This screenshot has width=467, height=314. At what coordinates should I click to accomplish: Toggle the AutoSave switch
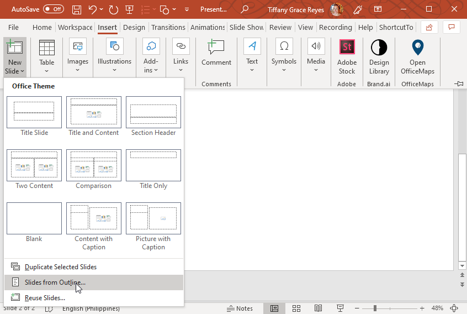53,9
